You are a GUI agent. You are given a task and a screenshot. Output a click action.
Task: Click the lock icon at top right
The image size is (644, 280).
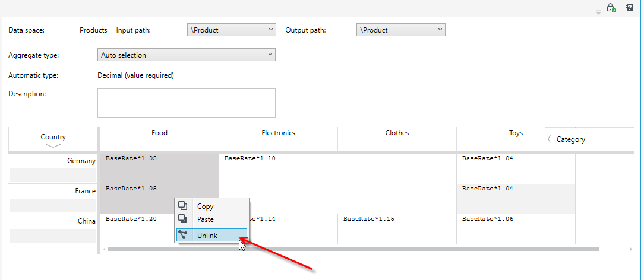click(611, 7)
